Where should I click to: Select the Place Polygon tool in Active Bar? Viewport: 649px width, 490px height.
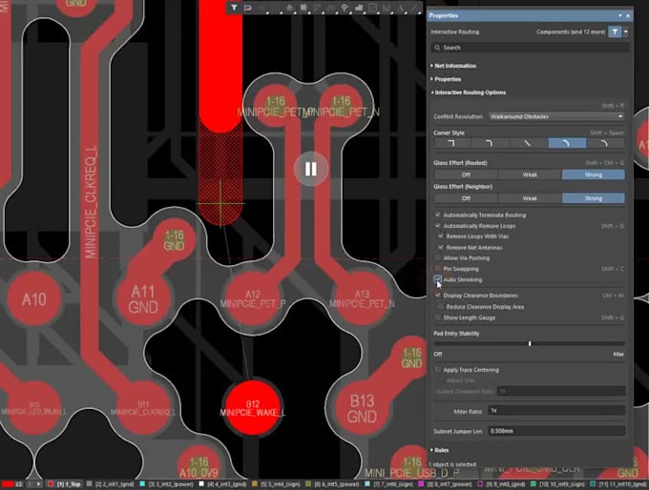click(x=359, y=8)
